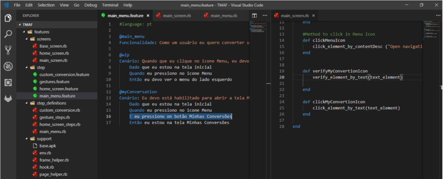Click the left editor minimap

pyautogui.click(x=257, y=26)
